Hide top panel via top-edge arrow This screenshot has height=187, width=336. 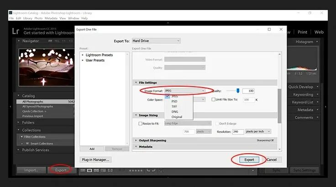168,22
